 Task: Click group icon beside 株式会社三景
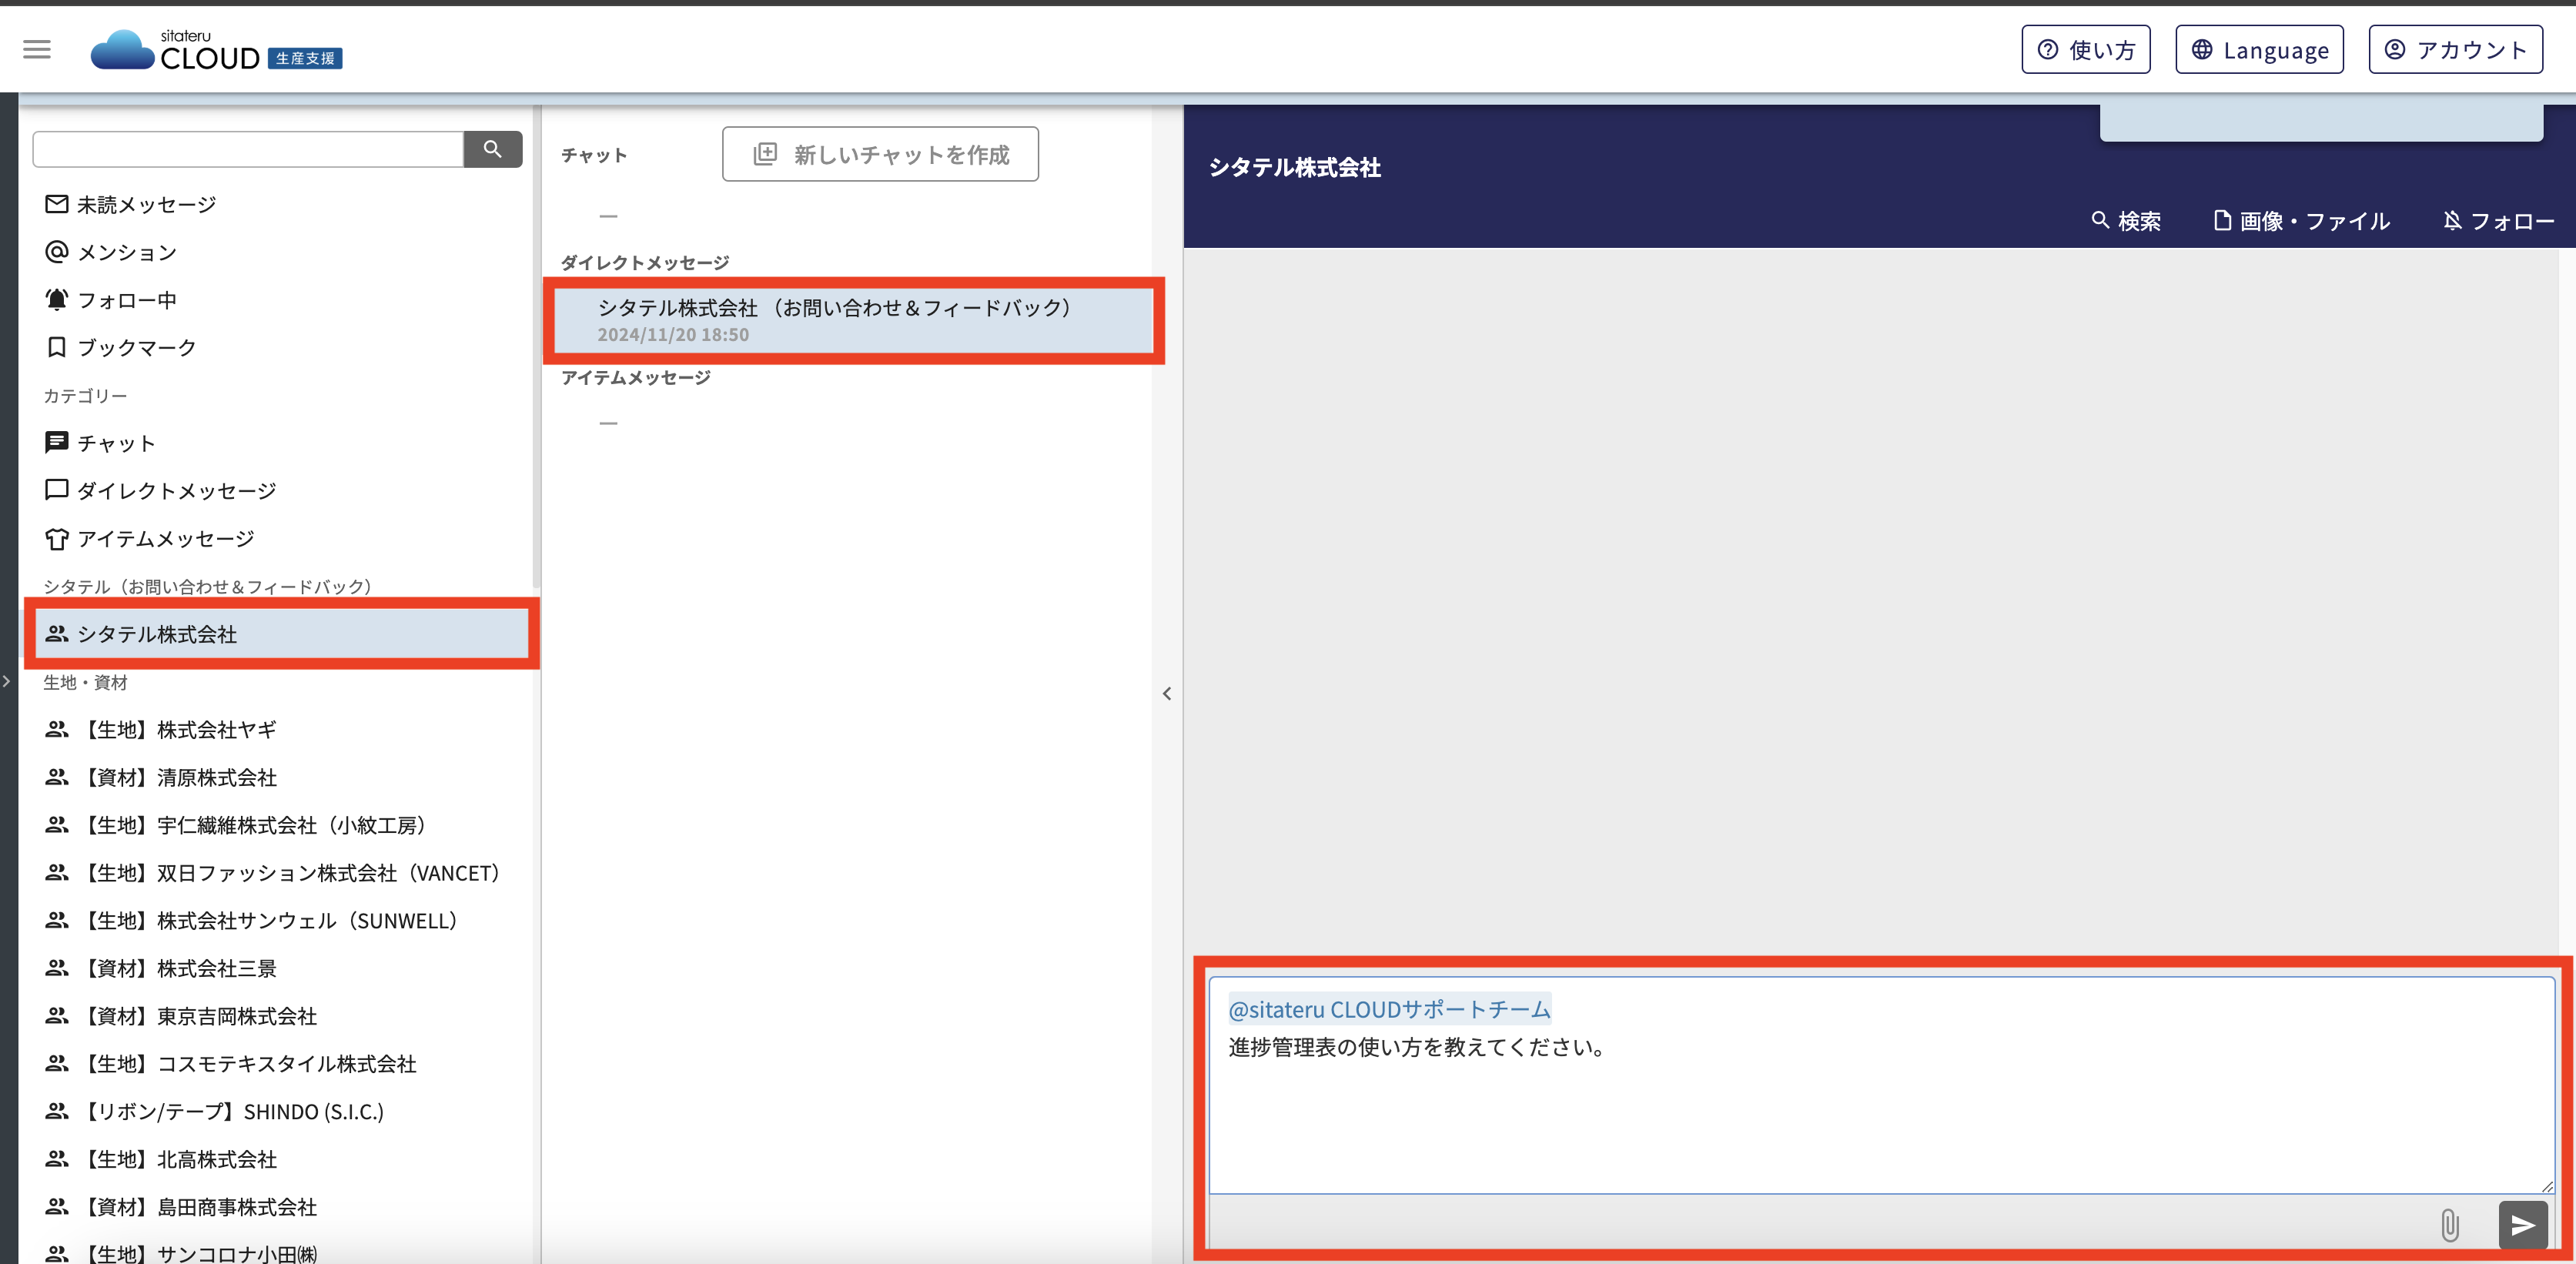pyautogui.click(x=57, y=968)
